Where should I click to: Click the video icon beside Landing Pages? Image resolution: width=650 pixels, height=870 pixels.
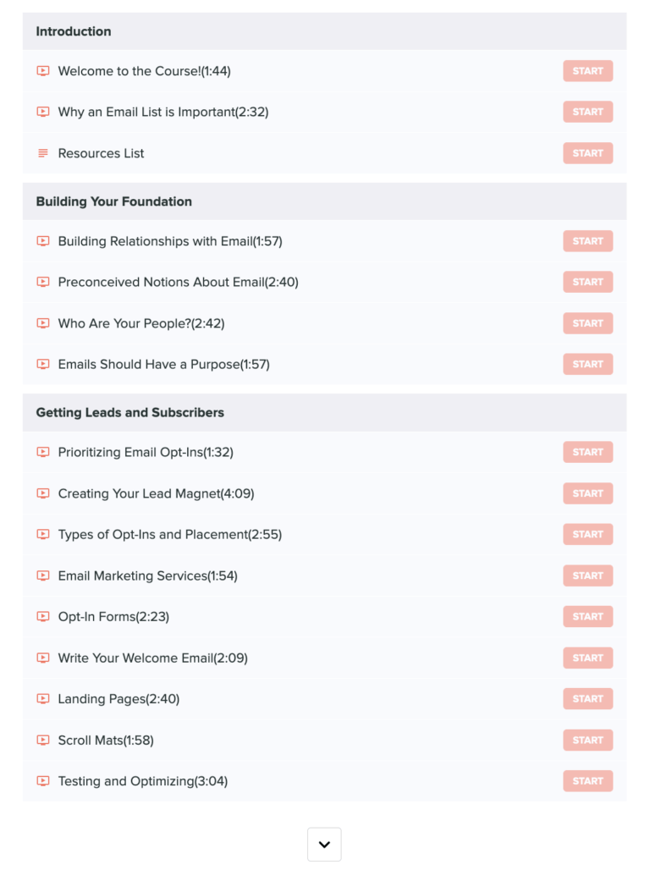(43, 698)
